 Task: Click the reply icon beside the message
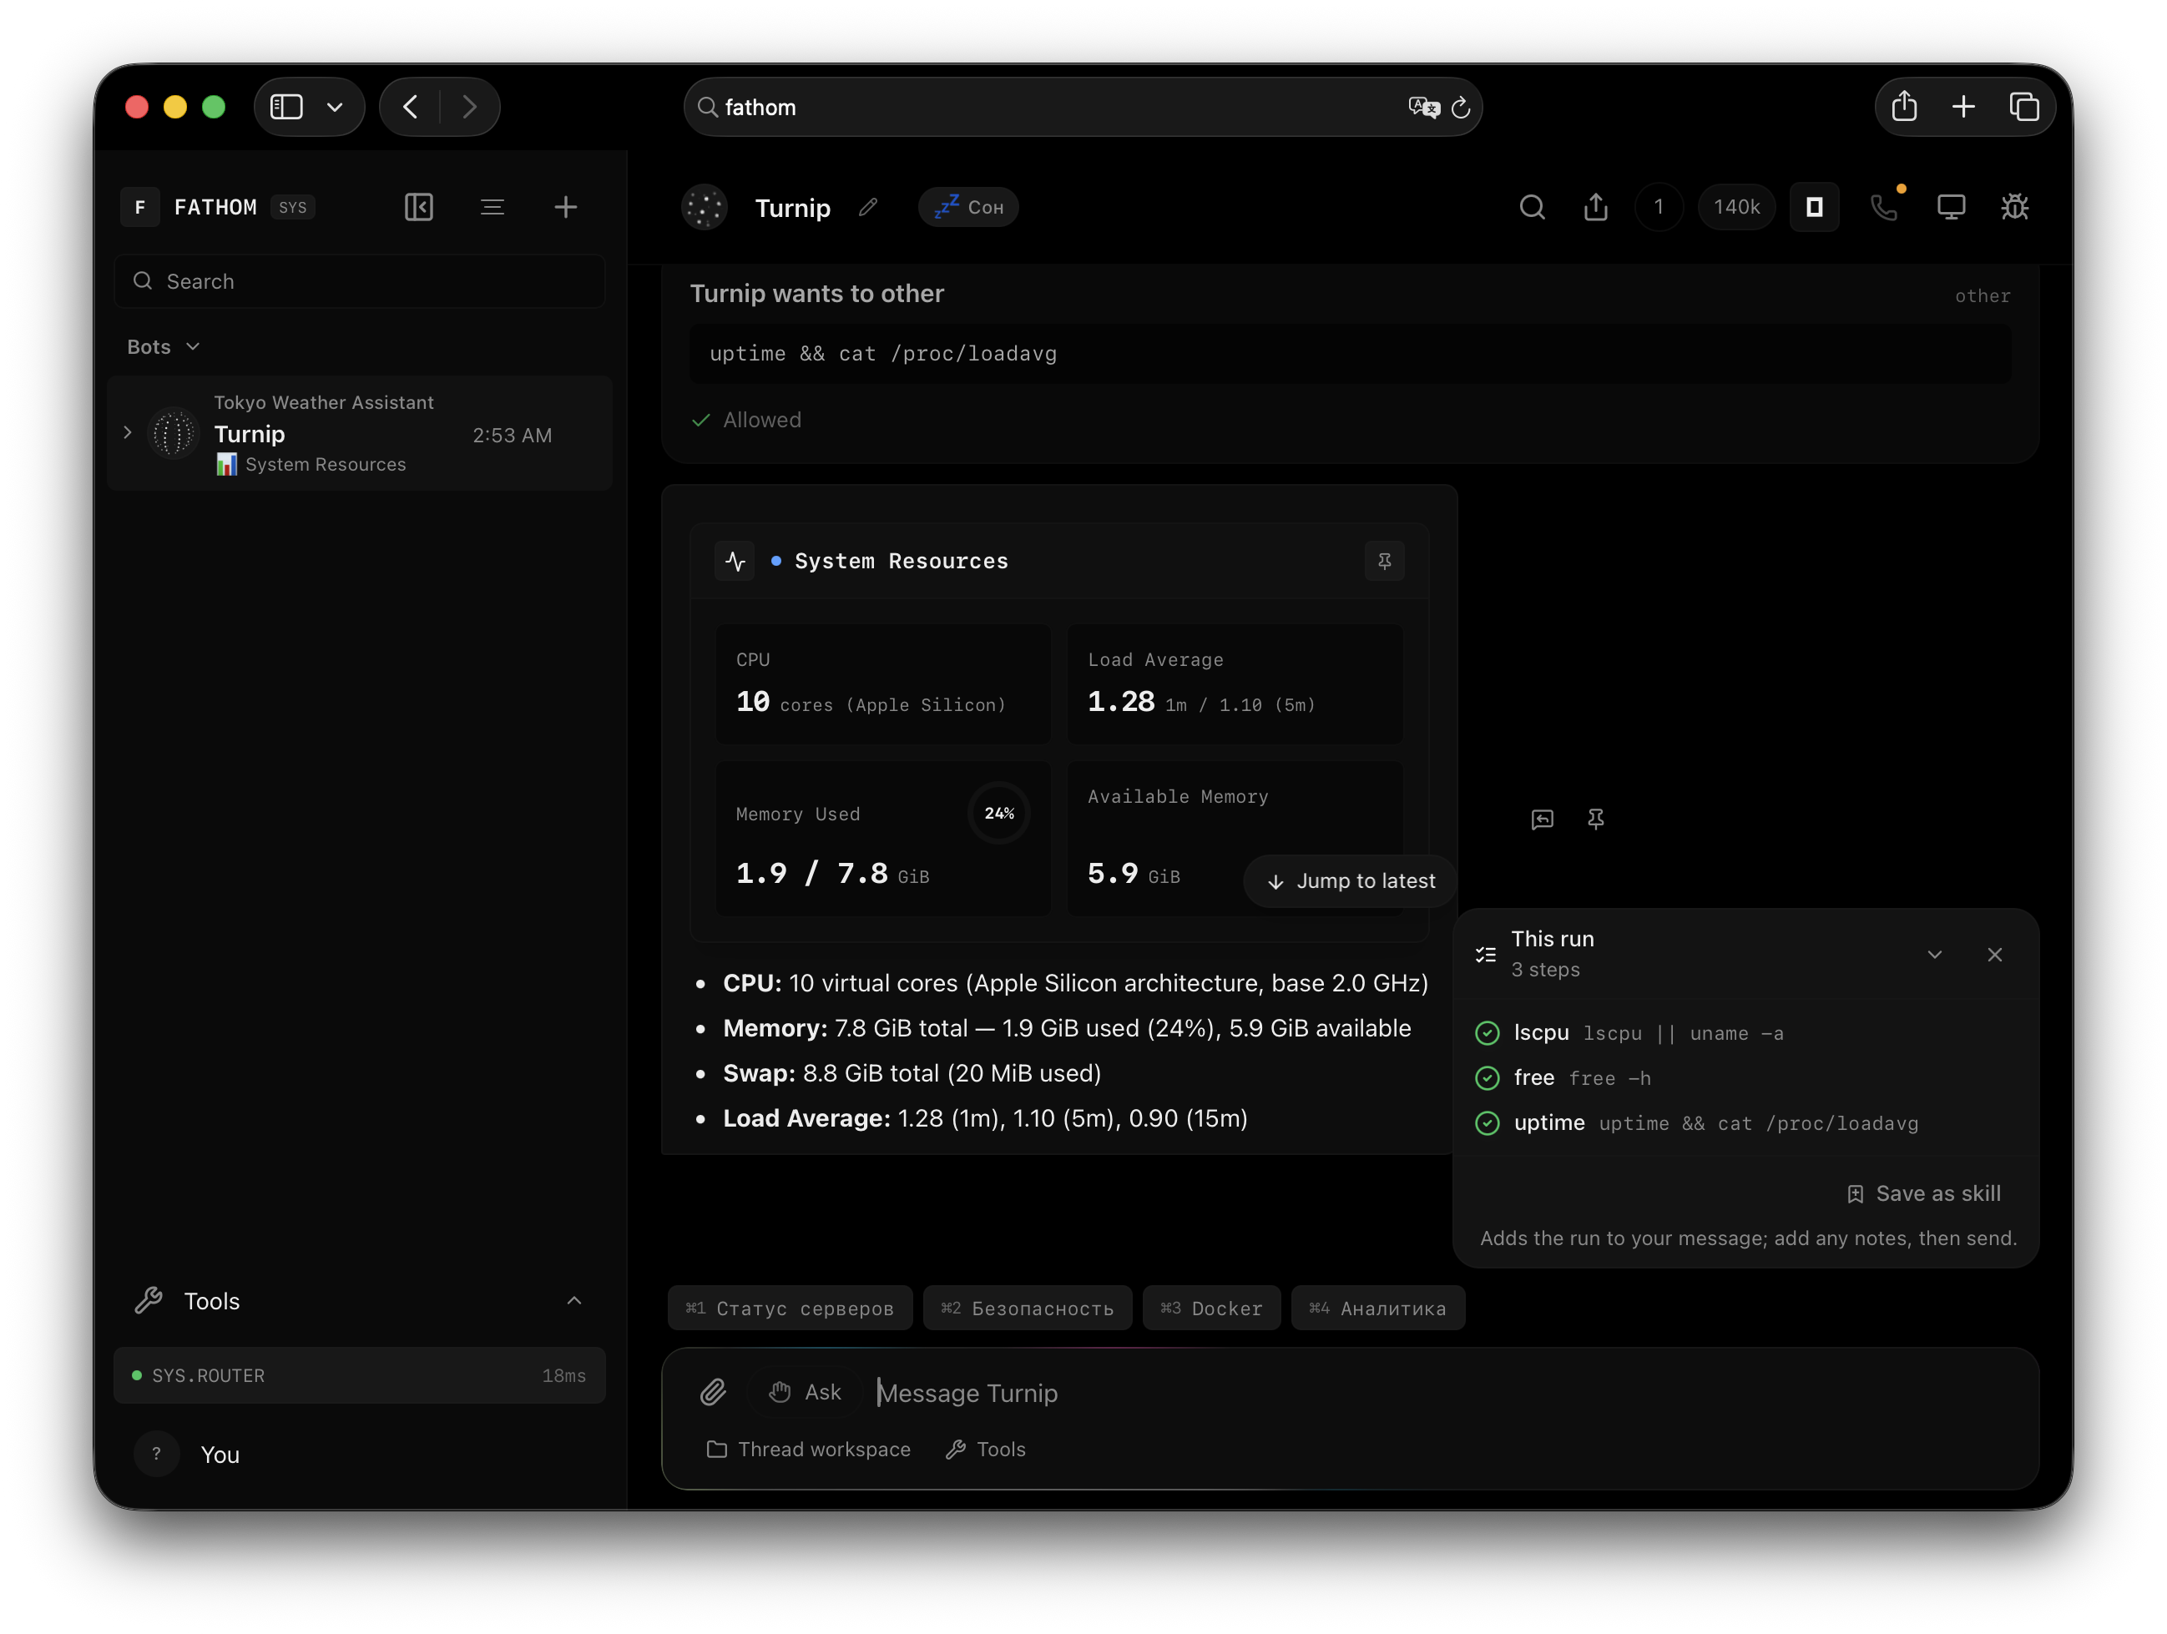(1542, 819)
